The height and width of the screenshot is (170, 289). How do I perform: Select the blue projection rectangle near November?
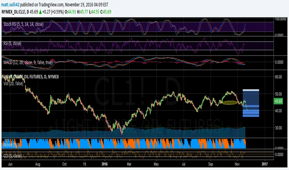tap(251, 103)
